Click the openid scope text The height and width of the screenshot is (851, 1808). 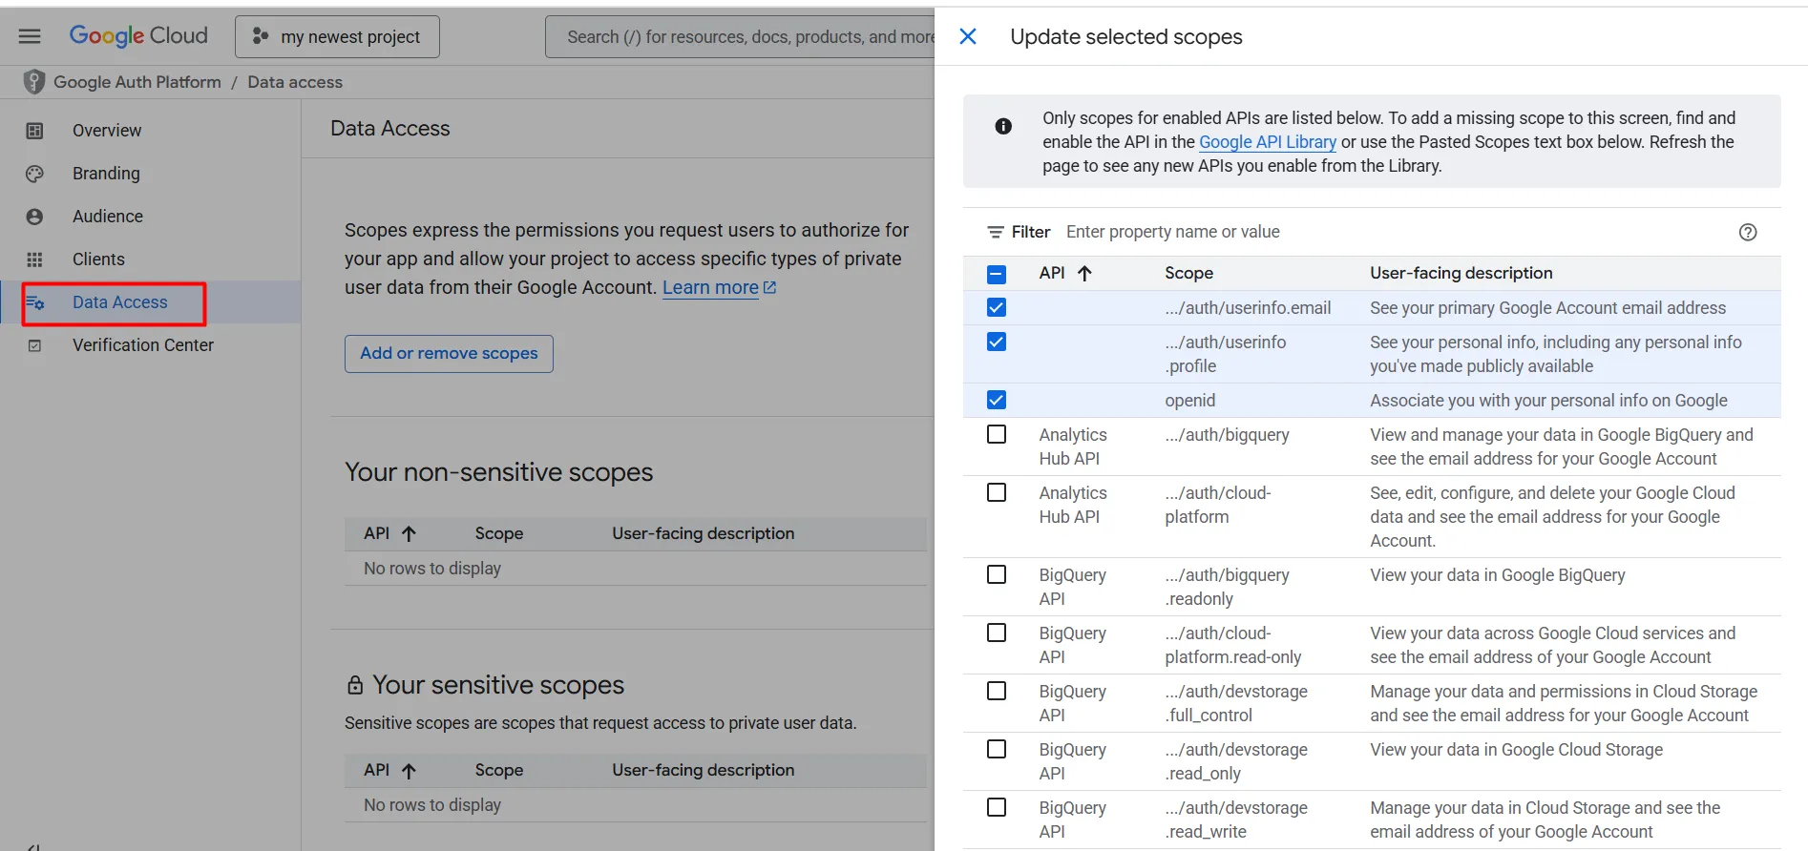[1189, 401]
